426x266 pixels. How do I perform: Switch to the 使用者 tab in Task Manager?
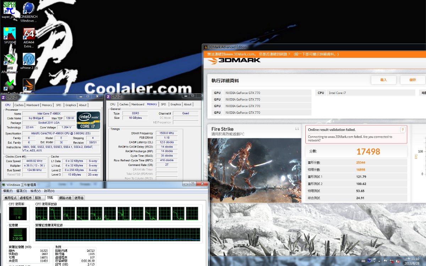click(x=79, y=198)
